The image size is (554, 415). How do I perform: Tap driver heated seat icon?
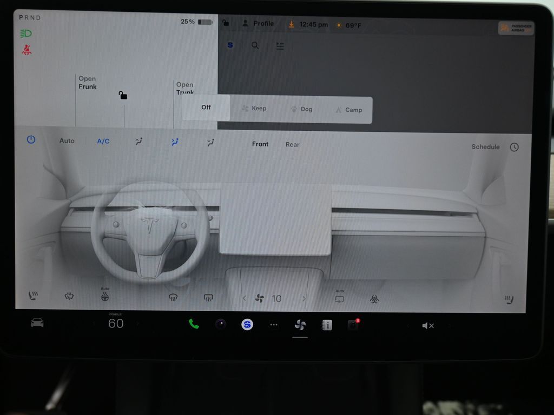tap(33, 296)
